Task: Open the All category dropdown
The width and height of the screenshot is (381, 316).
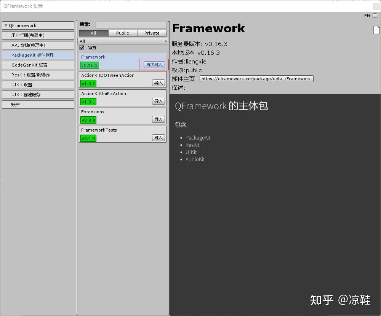Action: [x=122, y=41]
